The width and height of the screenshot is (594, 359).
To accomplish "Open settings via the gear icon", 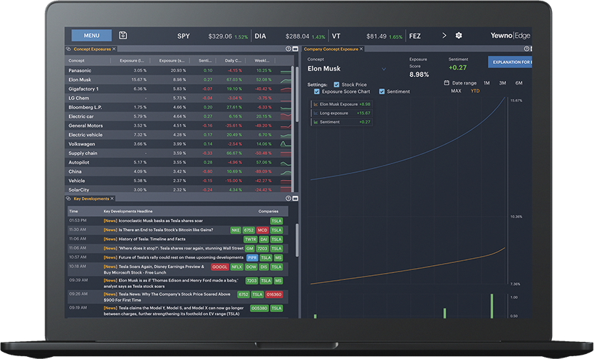I will click(459, 36).
